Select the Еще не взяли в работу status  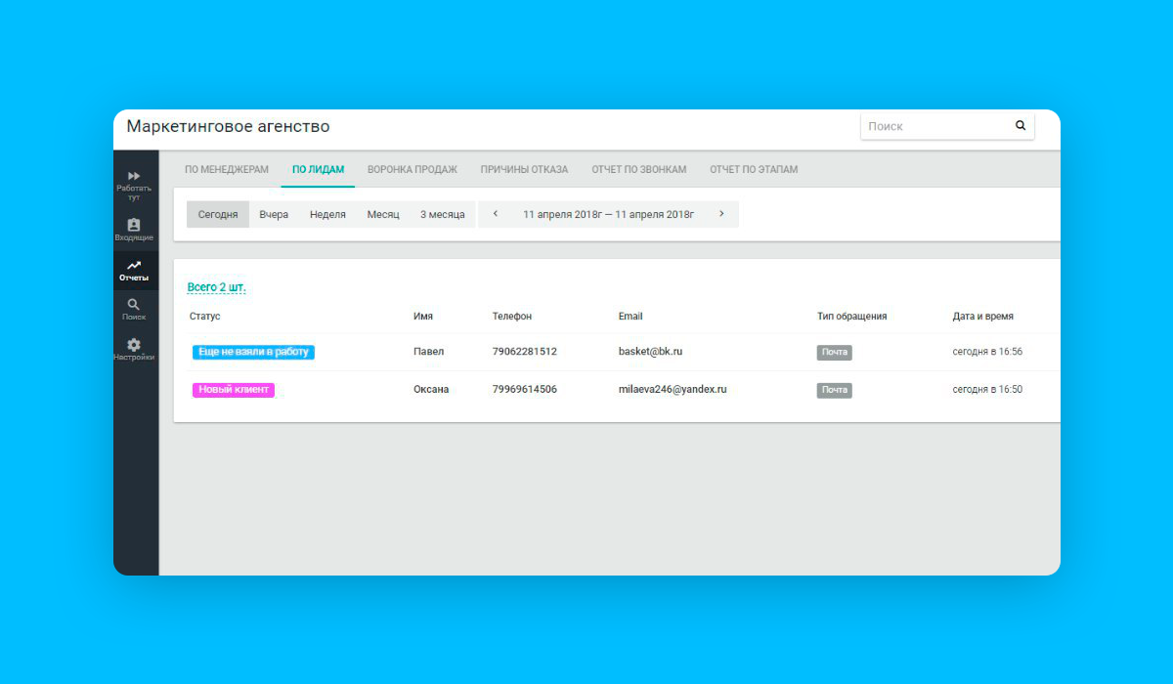coord(252,352)
